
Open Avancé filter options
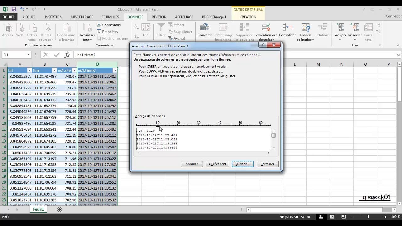pyautogui.click(x=177, y=38)
